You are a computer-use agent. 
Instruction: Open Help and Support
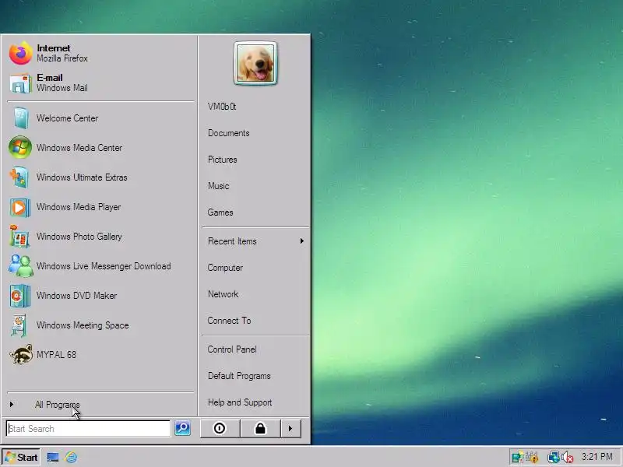point(240,402)
